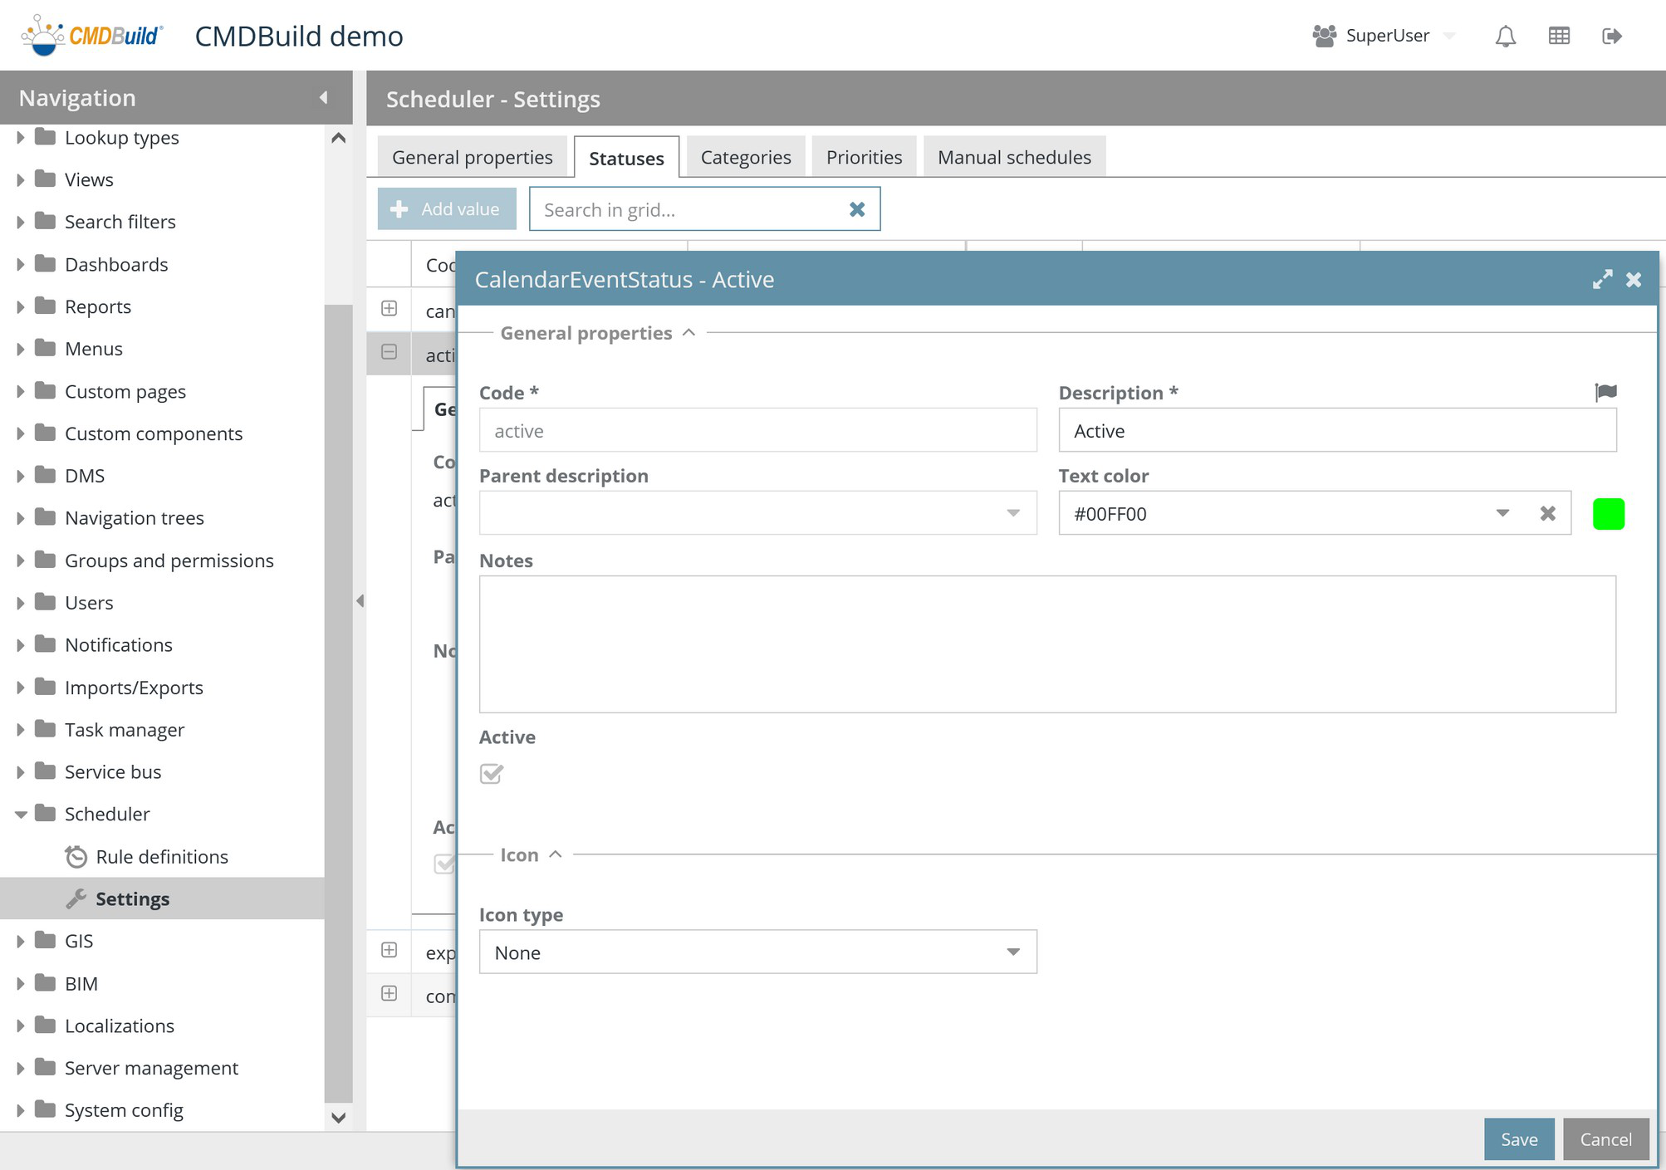Collapse the Navigation panel arrow
This screenshot has width=1666, height=1170.
tap(324, 98)
